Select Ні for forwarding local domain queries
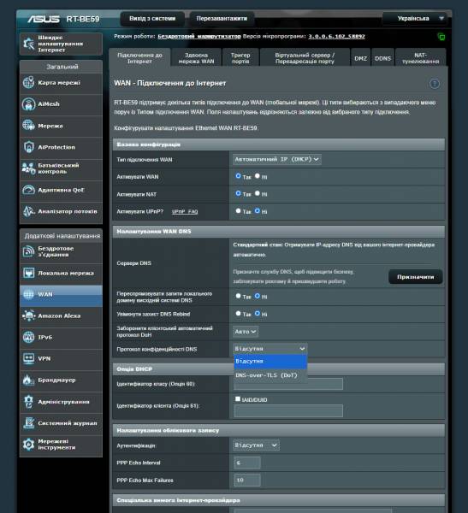Viewport: 468px width, 513px height. [x=258, y=296]
